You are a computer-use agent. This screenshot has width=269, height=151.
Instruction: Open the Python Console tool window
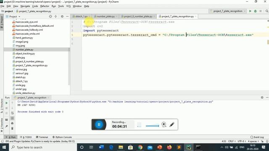pyautogui.click(x=62, y=137)
